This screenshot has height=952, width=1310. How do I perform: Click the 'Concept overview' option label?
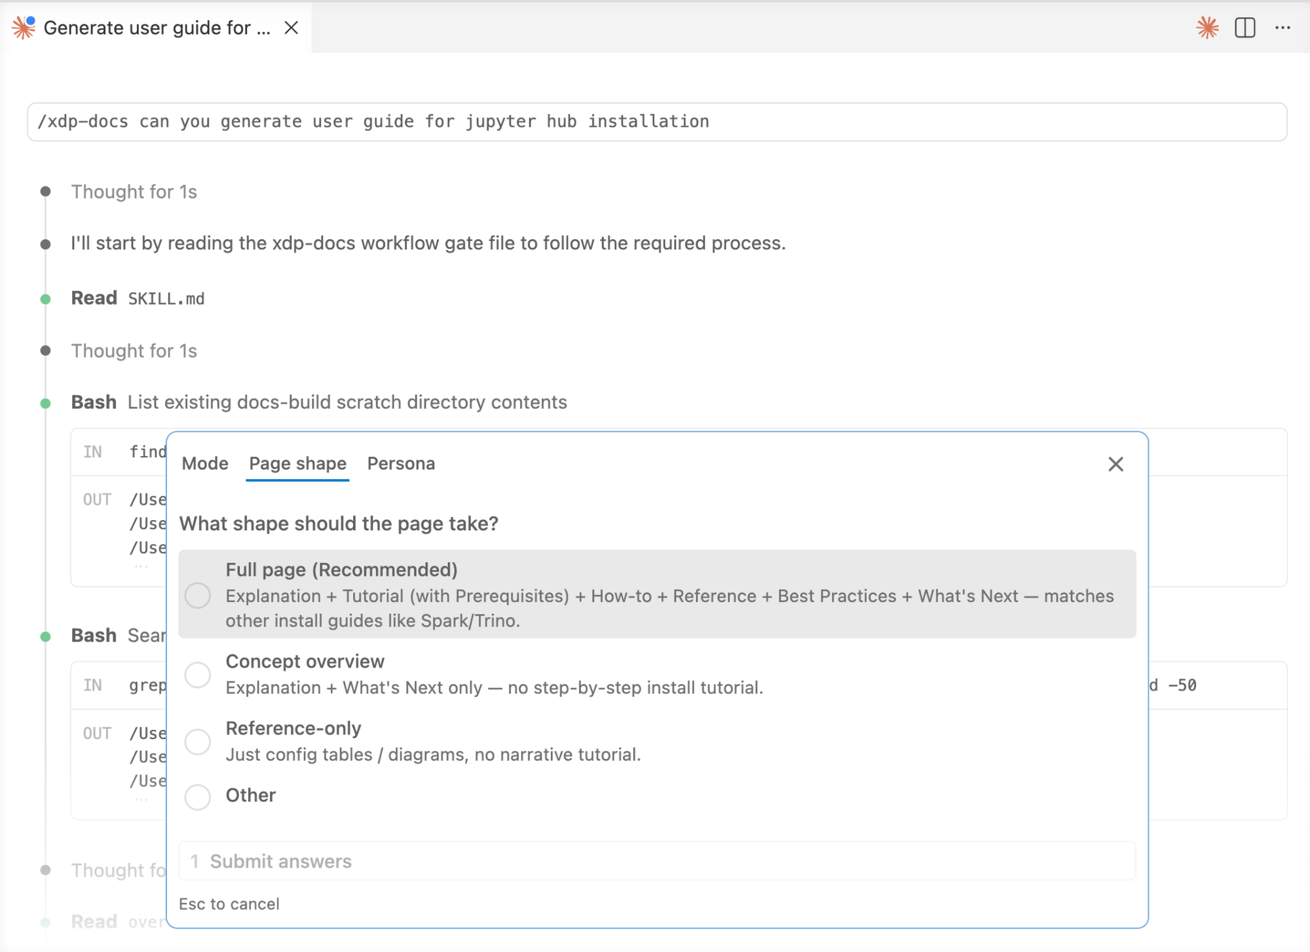305,661
